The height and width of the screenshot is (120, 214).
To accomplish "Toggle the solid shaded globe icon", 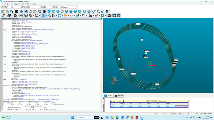I will pos(44,11).
